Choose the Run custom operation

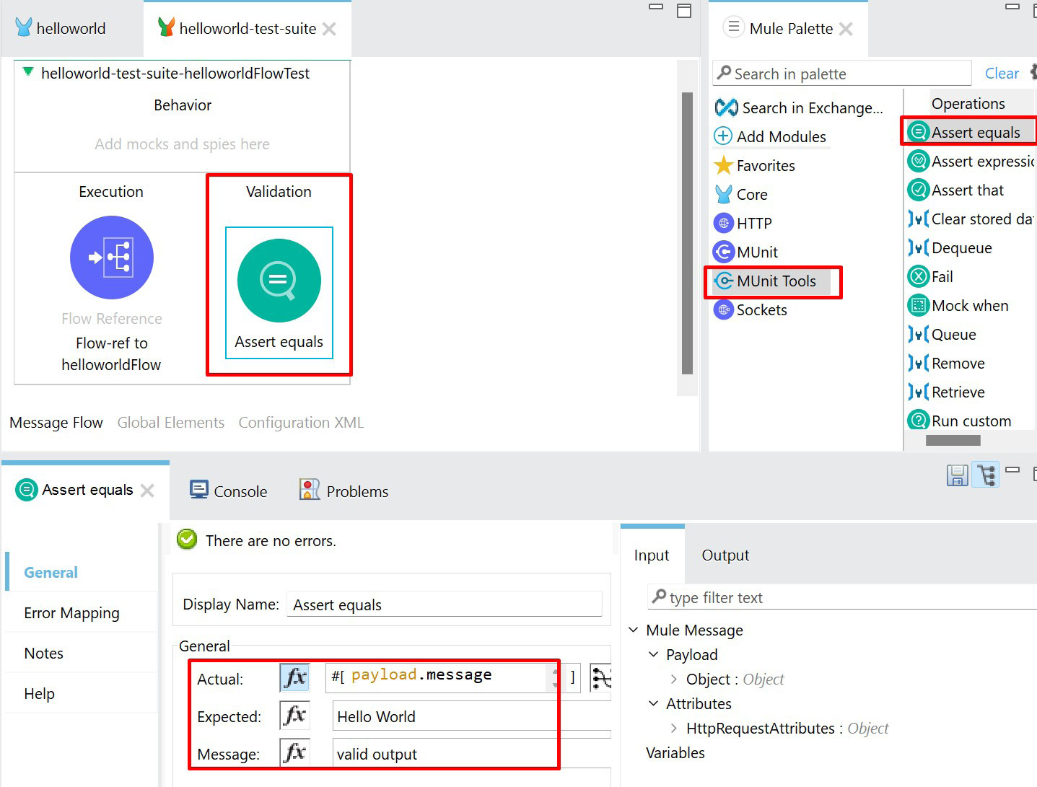coord(960,421)
